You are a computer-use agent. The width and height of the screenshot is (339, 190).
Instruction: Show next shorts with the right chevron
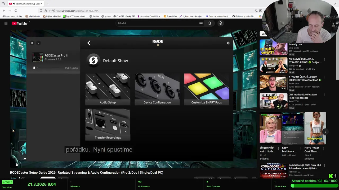[325, 132]
